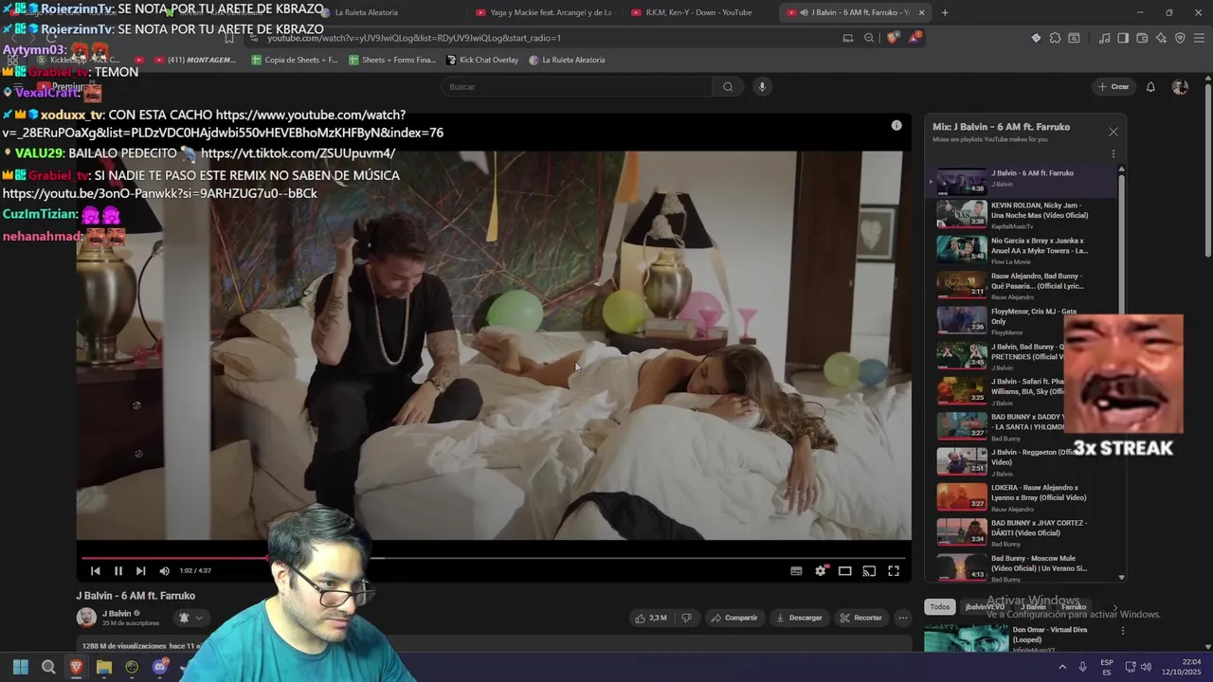1213x682 pixels.
Task: Open the J Balvin channel name link
Action: [117, 613]
